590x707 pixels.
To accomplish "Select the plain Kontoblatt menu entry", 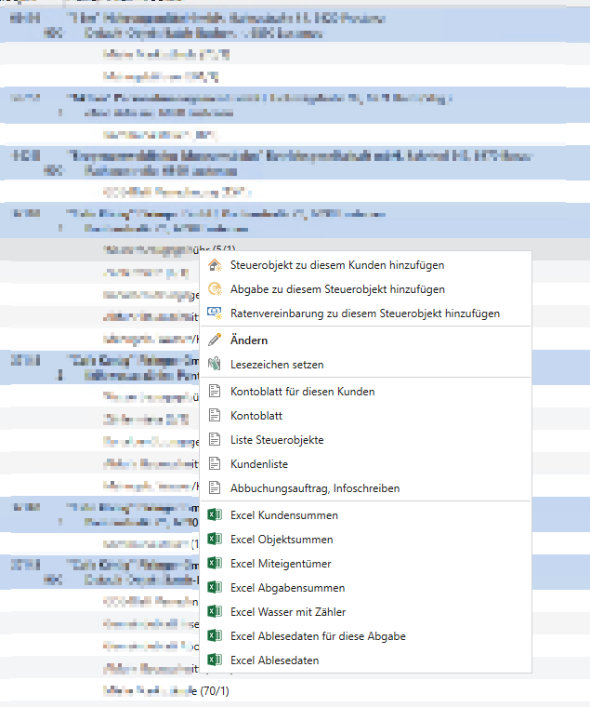I will tap(256, 416).
